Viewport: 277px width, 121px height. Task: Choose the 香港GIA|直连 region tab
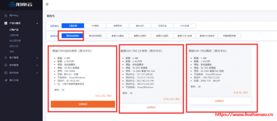pos(117,36)
